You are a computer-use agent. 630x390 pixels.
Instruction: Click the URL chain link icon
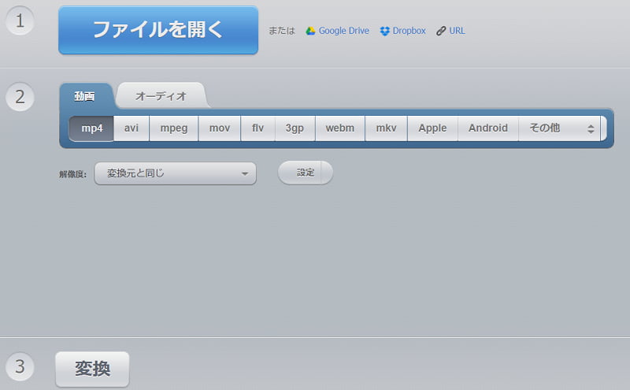pyautogui.click(x=441, y=31)
